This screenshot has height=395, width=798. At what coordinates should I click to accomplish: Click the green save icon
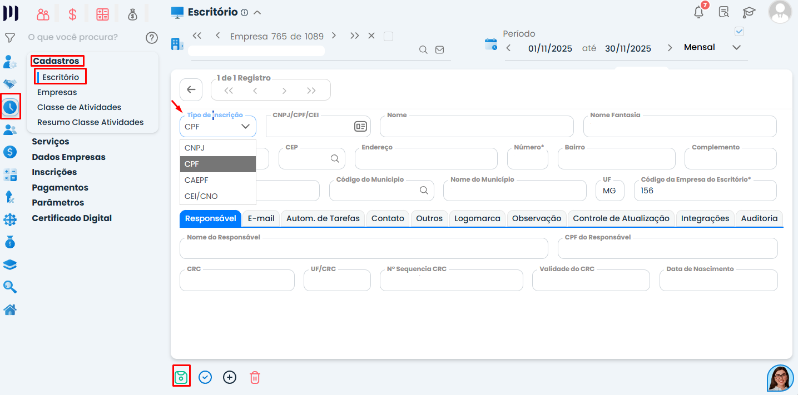click(x=181, y=377)
